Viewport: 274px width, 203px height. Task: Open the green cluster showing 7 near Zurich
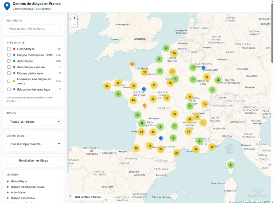point(212,90)
